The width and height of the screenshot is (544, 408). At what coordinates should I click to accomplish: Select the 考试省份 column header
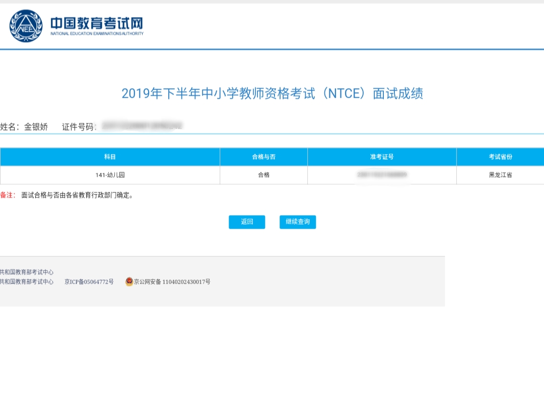(x=500, y=157)
